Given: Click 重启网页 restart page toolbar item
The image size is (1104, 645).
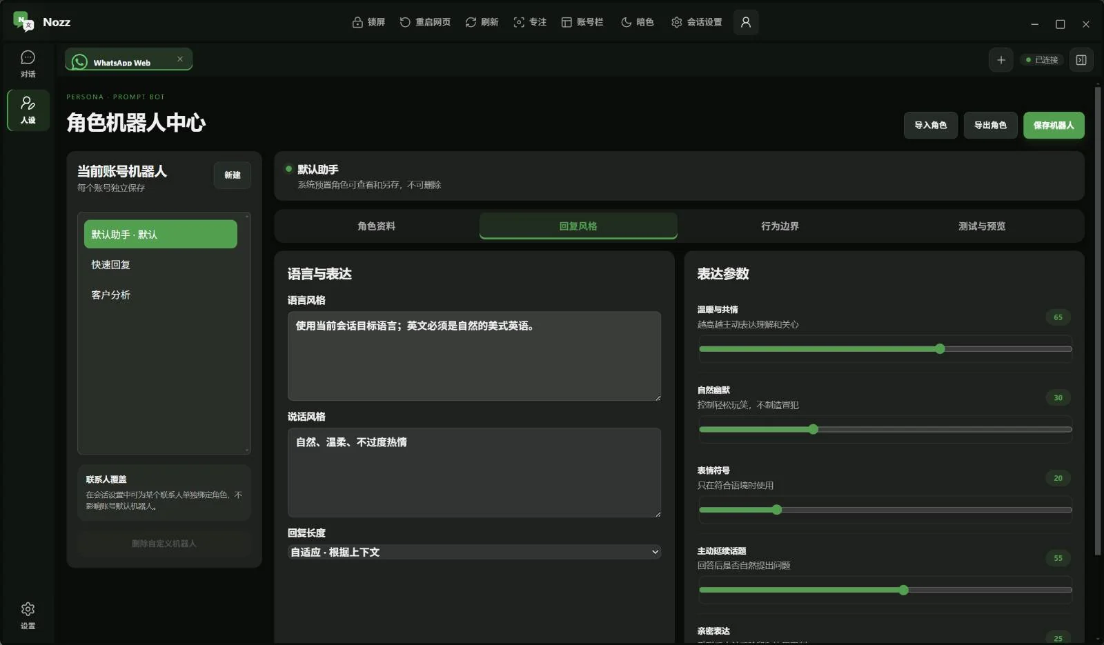Looking at the screenshot, I should [425, 22].
